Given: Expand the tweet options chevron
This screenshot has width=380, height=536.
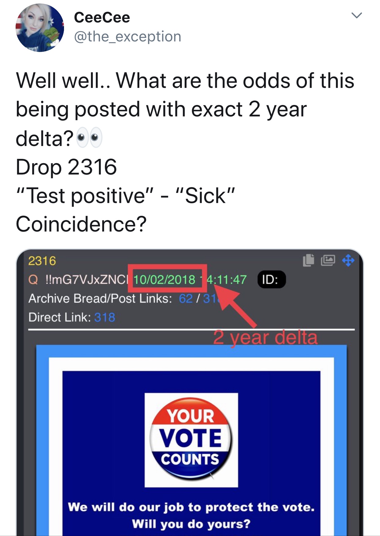Looking at the screenshot, I should pyautogui.click(x=357, y=15).
